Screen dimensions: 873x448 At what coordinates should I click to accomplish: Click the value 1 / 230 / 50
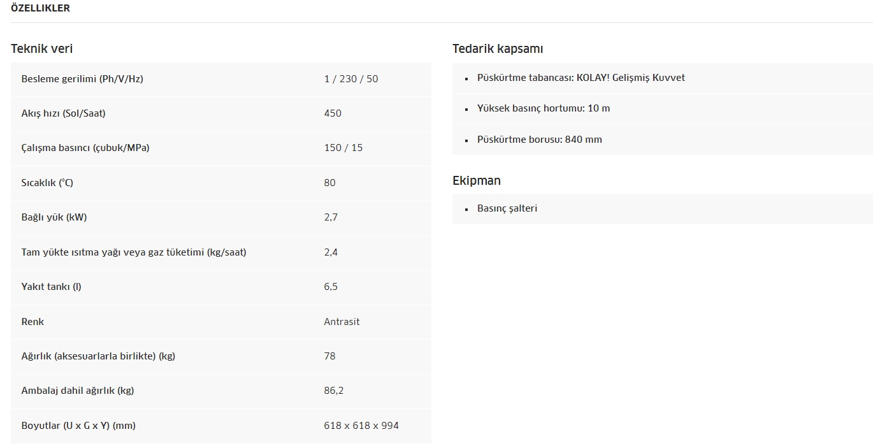[350, 79]
